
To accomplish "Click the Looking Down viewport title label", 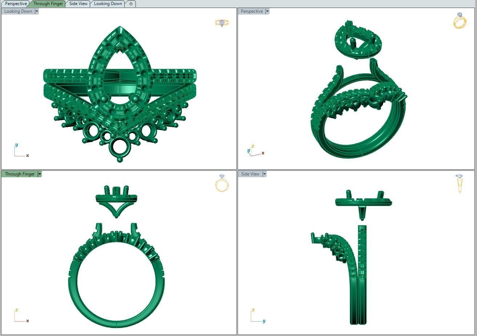I will pyautogui.click(x=18, y=11).
